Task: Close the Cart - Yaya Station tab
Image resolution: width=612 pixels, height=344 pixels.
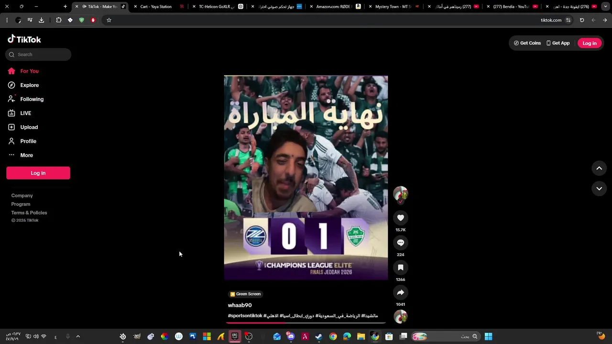Action: [x=135, y=7]
